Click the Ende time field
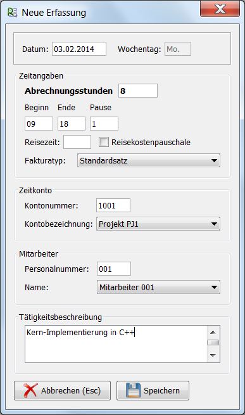 pos(72,124)
